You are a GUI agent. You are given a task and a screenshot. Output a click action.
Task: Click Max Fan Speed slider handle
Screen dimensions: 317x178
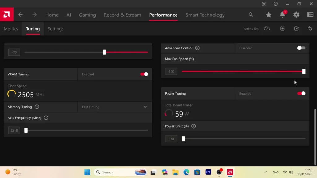click(304, 71)
